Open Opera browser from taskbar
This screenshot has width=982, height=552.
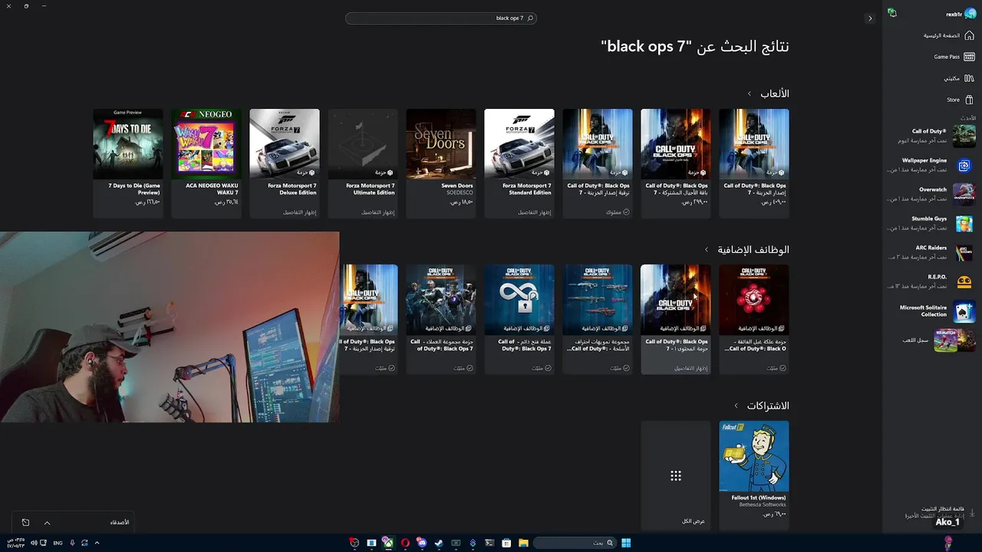[x=405, y=543]
